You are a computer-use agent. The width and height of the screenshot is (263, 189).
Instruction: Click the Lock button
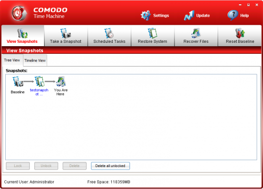coord(18,166)
